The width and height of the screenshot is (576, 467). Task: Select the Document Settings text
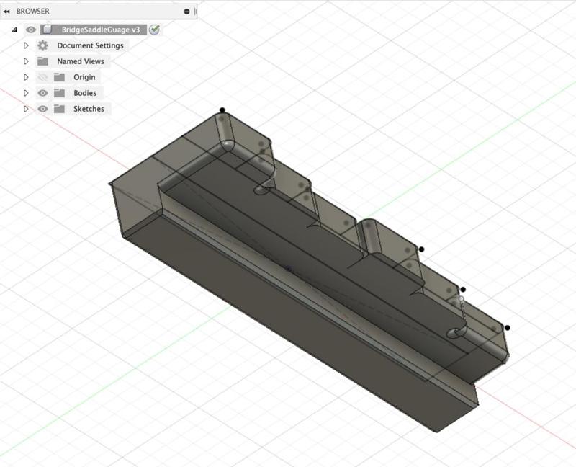pyautogui.click(x=90, y=45)
